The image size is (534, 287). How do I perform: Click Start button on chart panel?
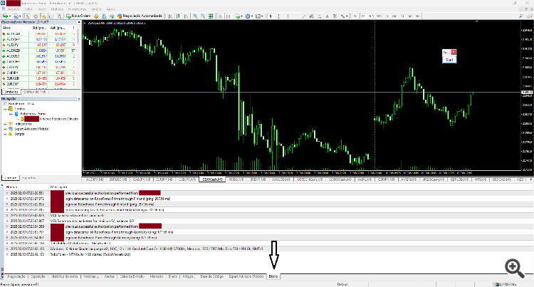(x=449, y=60)
